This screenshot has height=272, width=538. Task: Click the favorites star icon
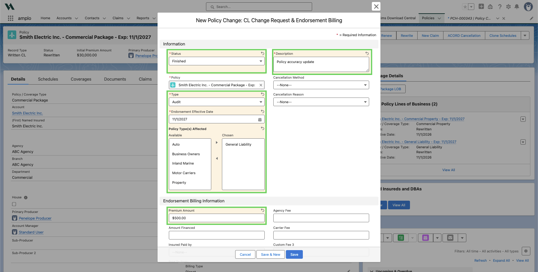point(465,7)
